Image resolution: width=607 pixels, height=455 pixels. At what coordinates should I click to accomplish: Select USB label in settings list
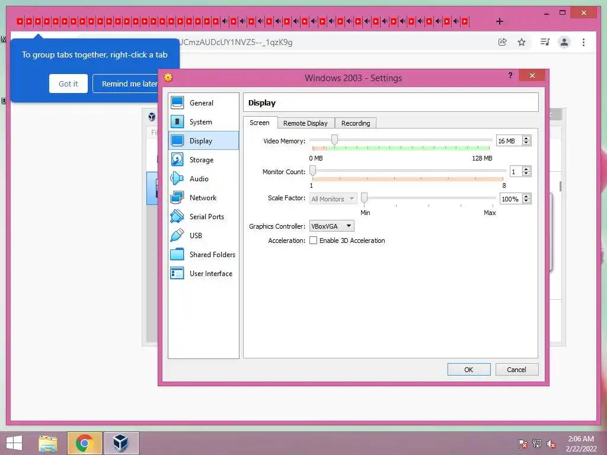pyautogui.click(x=196, y=236)
